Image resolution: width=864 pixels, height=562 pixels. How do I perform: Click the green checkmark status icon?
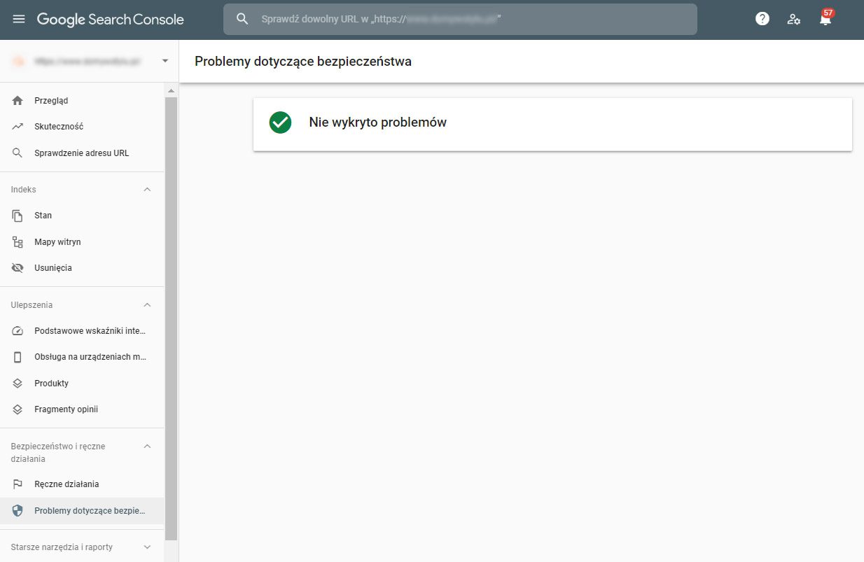click(280, 122)
